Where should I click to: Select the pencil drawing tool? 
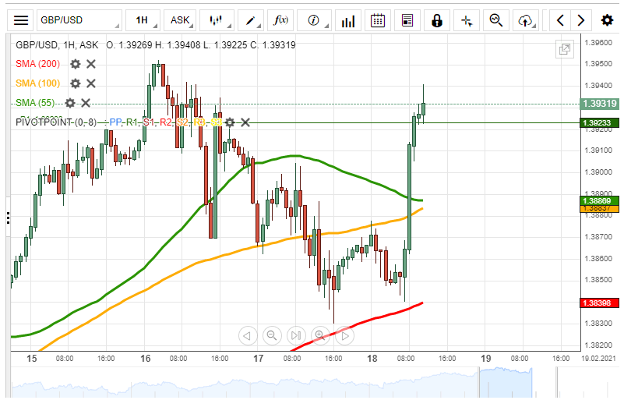[251, 20]
